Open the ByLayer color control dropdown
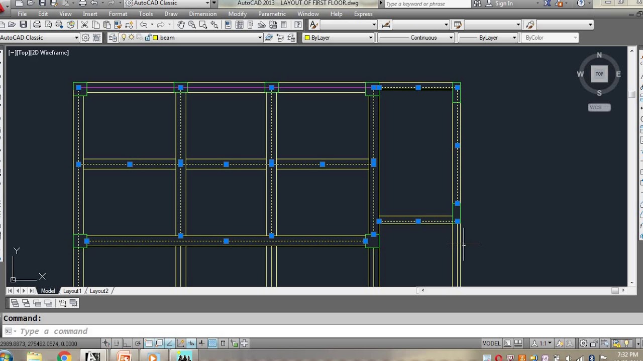 pyautogui.click(x=371, y=38)
